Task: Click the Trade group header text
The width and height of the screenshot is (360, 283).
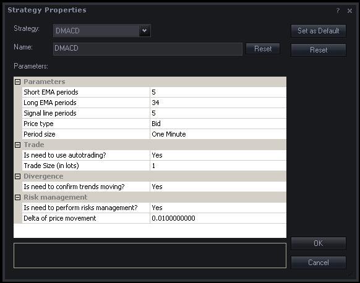Action: [34, 145]
